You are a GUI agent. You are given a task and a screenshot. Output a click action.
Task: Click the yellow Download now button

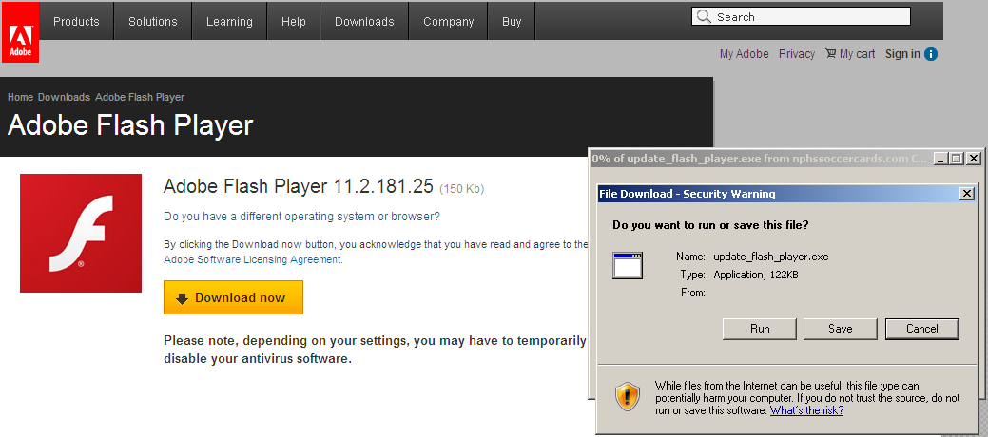click(x=233, y=297)
